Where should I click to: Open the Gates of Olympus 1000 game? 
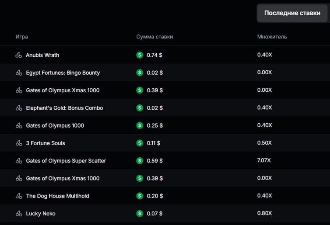click(x=55, y=126)
